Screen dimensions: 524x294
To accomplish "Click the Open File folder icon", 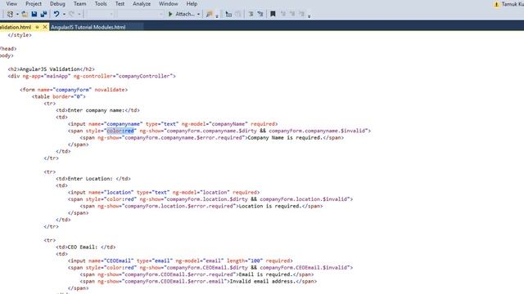I will [x=25, y=14].
